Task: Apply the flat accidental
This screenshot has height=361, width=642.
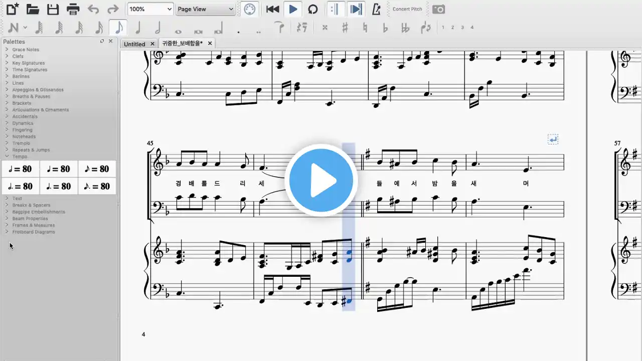Action: click(x=385, y=28)
